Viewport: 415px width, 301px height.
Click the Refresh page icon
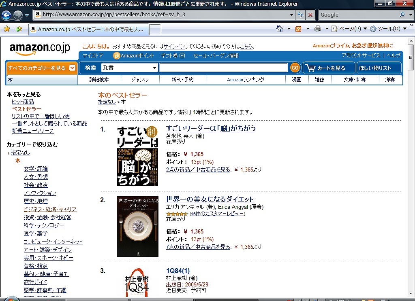point(300,15)
